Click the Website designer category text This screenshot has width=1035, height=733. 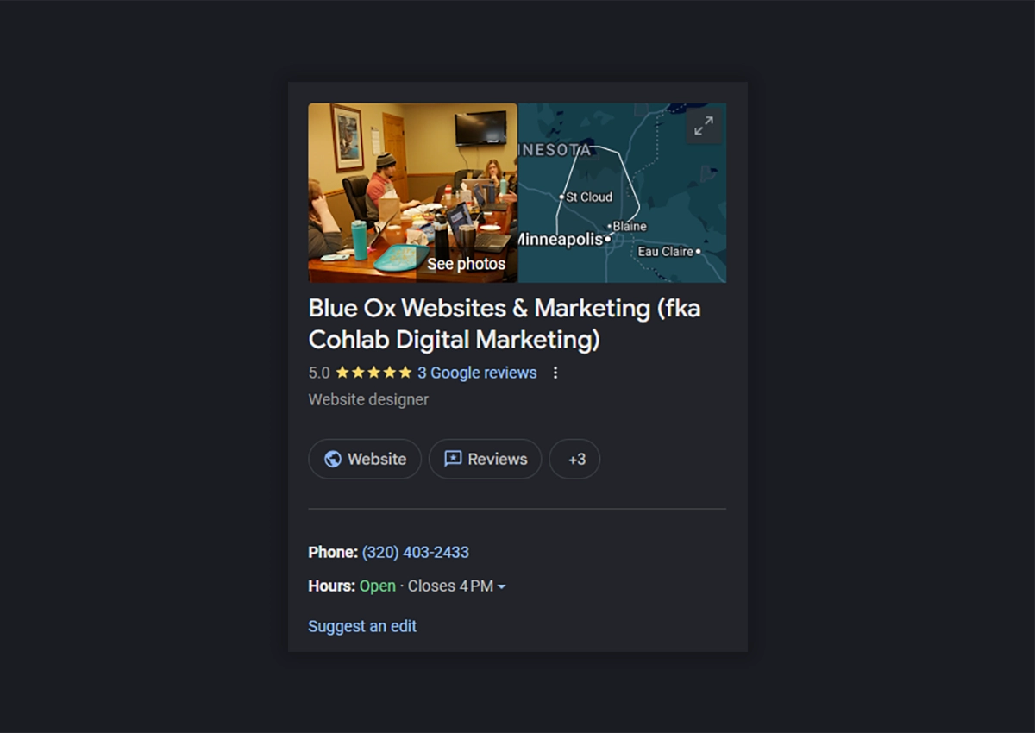click(x=368, y=400)
